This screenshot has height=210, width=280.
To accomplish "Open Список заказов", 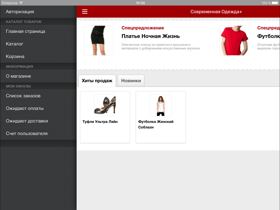I will [38, 96].
